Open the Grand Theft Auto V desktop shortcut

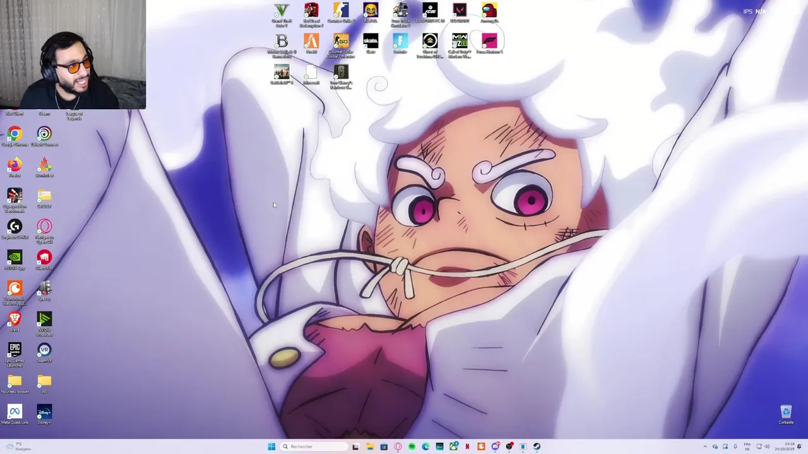click(x=282, y=15)
